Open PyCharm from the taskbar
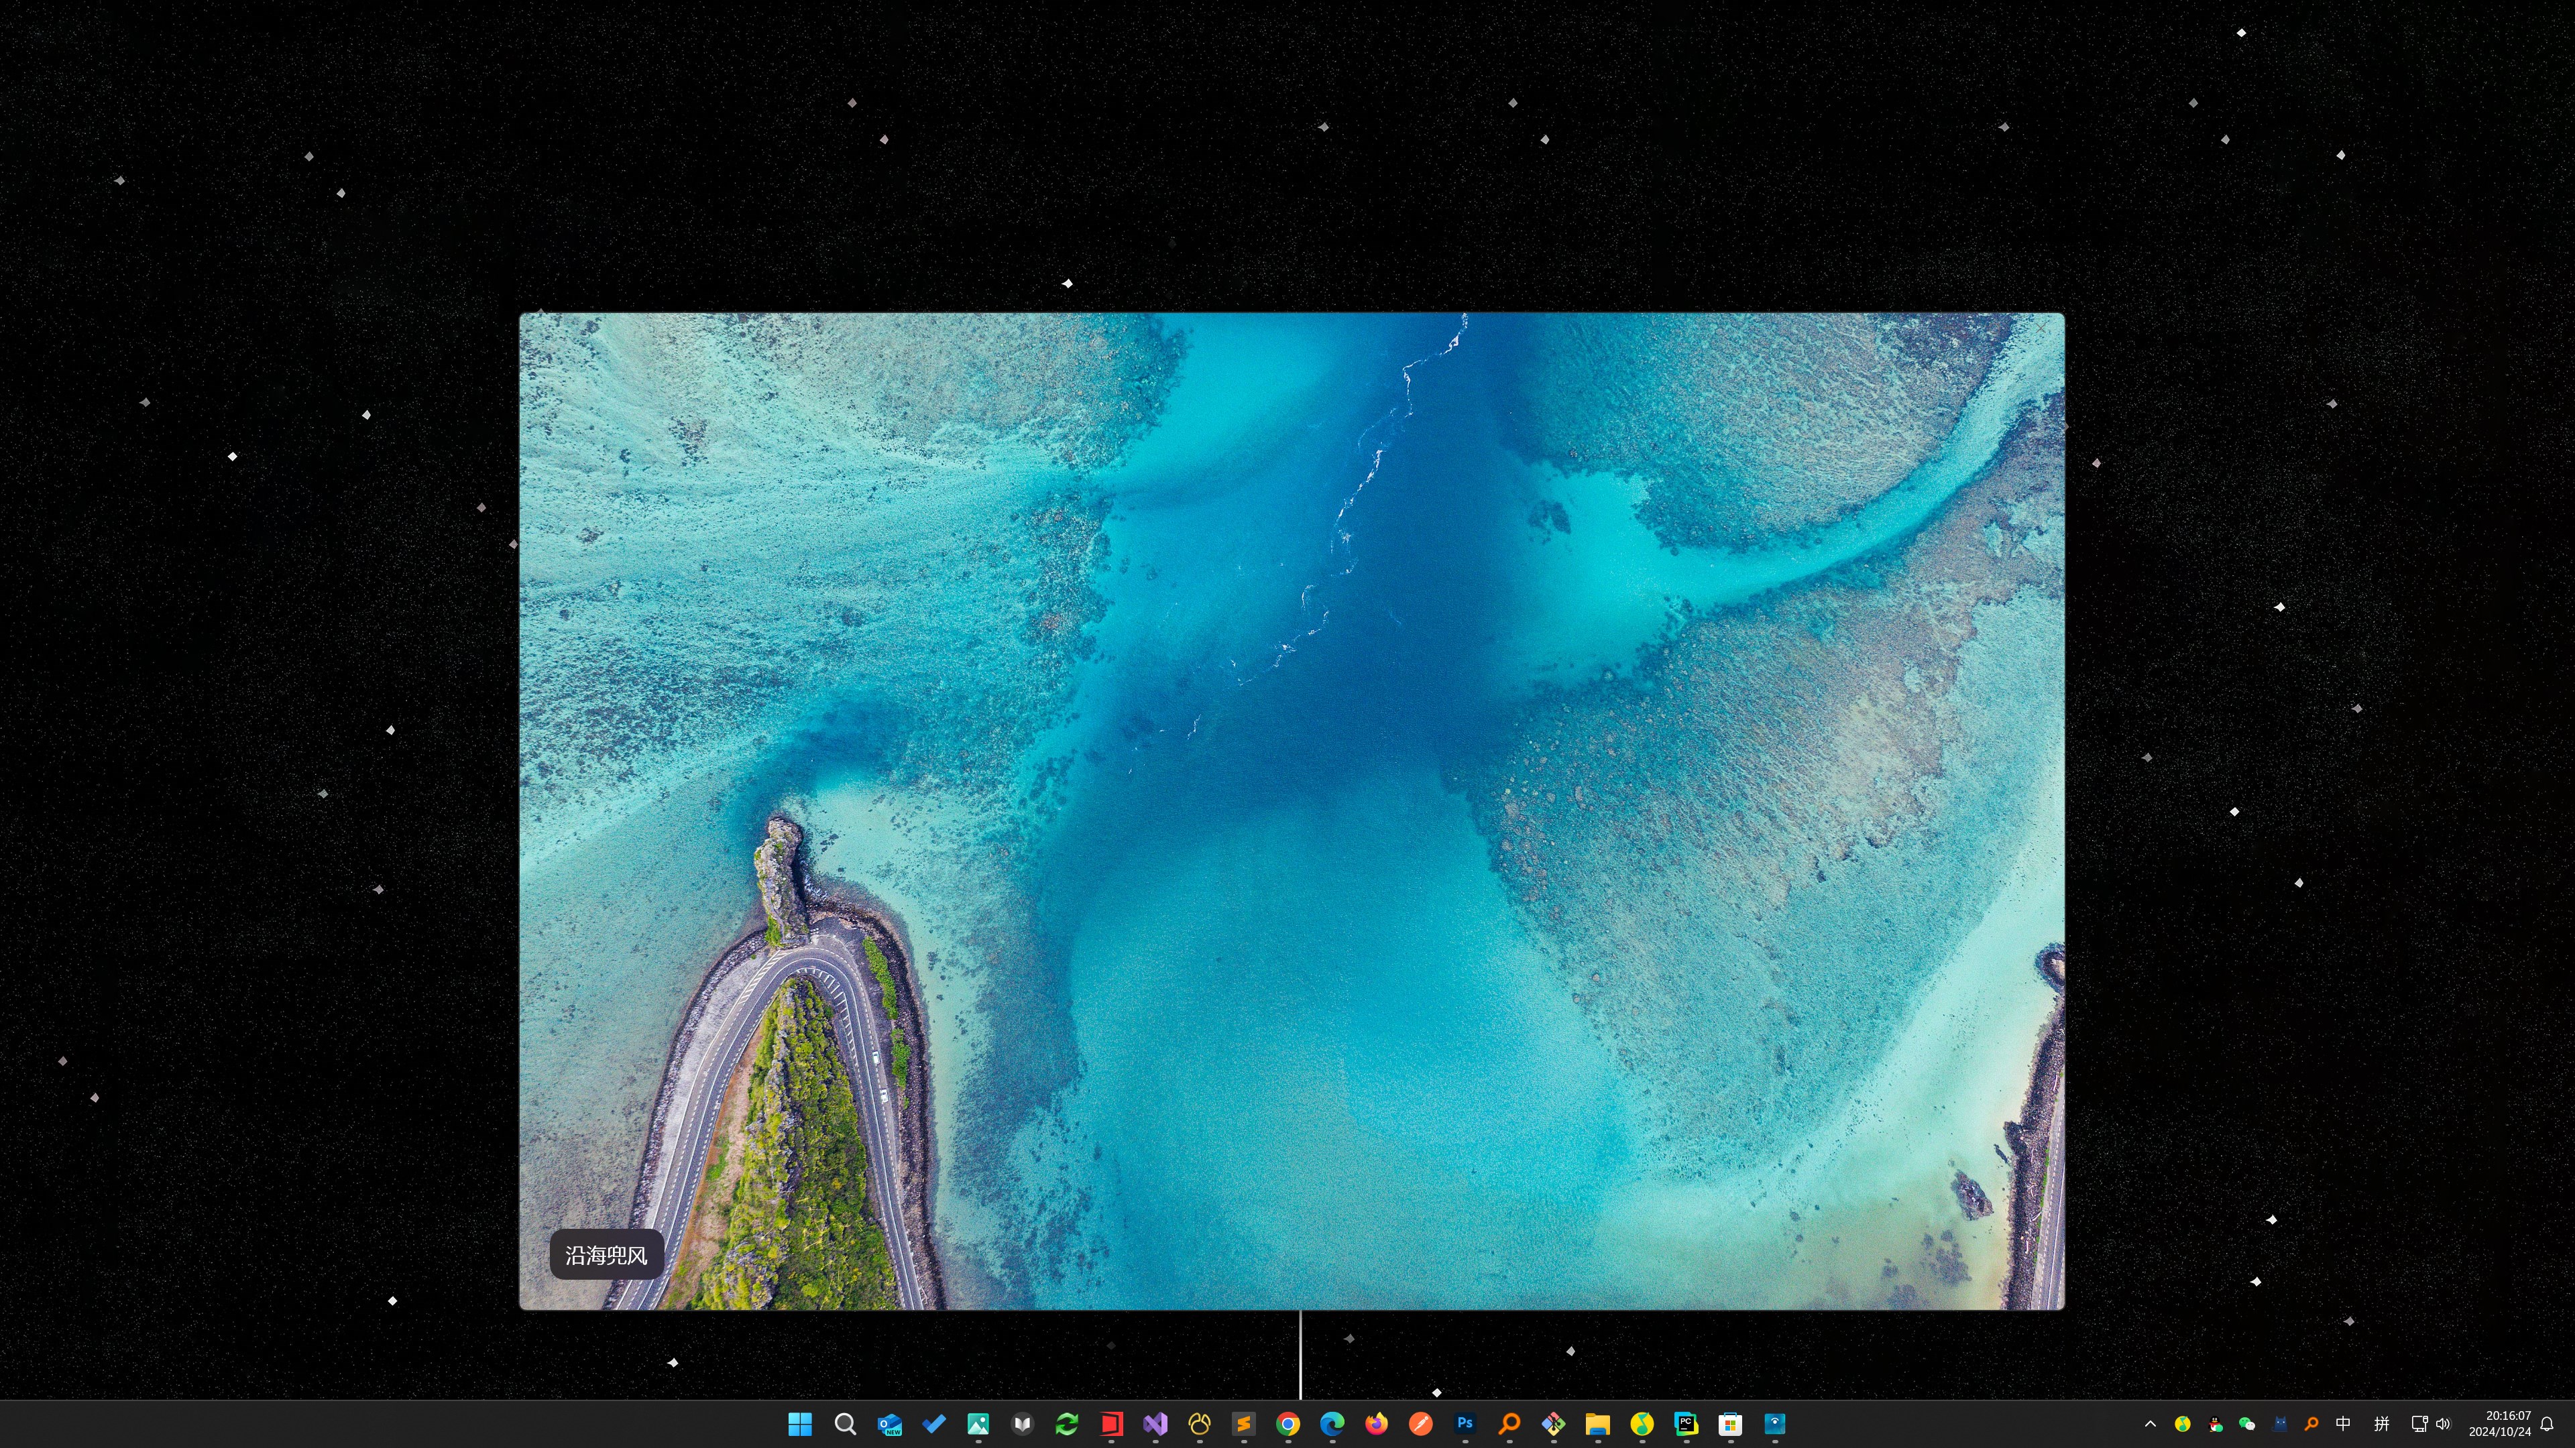 (x=1685, y=1424)
